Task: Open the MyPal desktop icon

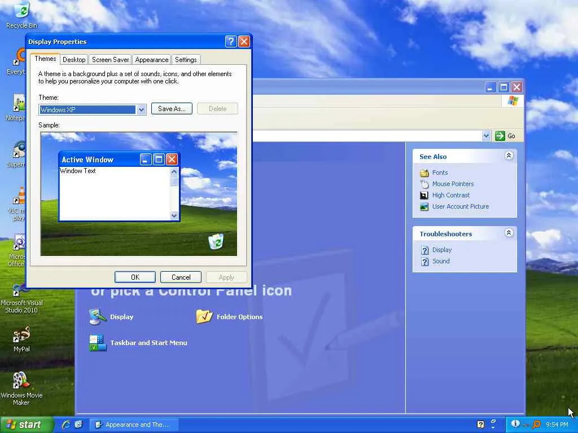Action: [x=21, y=339]
